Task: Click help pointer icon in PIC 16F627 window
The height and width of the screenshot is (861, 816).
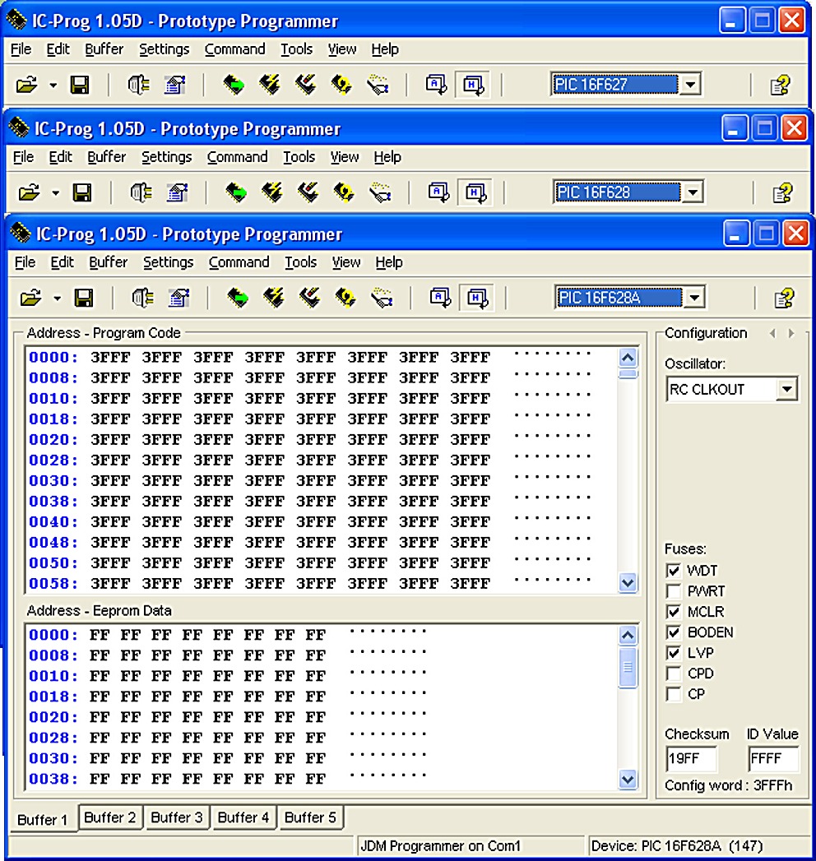Action: [781, 85]
